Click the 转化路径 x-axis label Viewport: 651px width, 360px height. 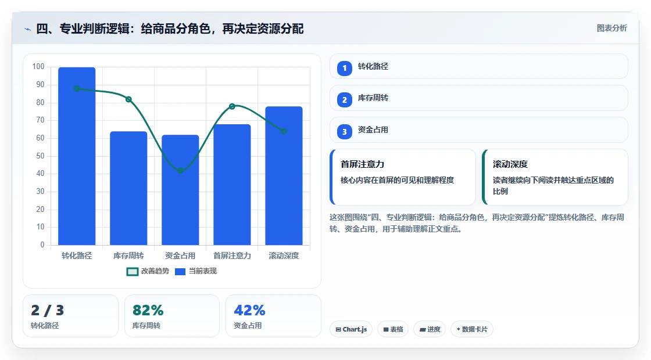click(77, 256)
